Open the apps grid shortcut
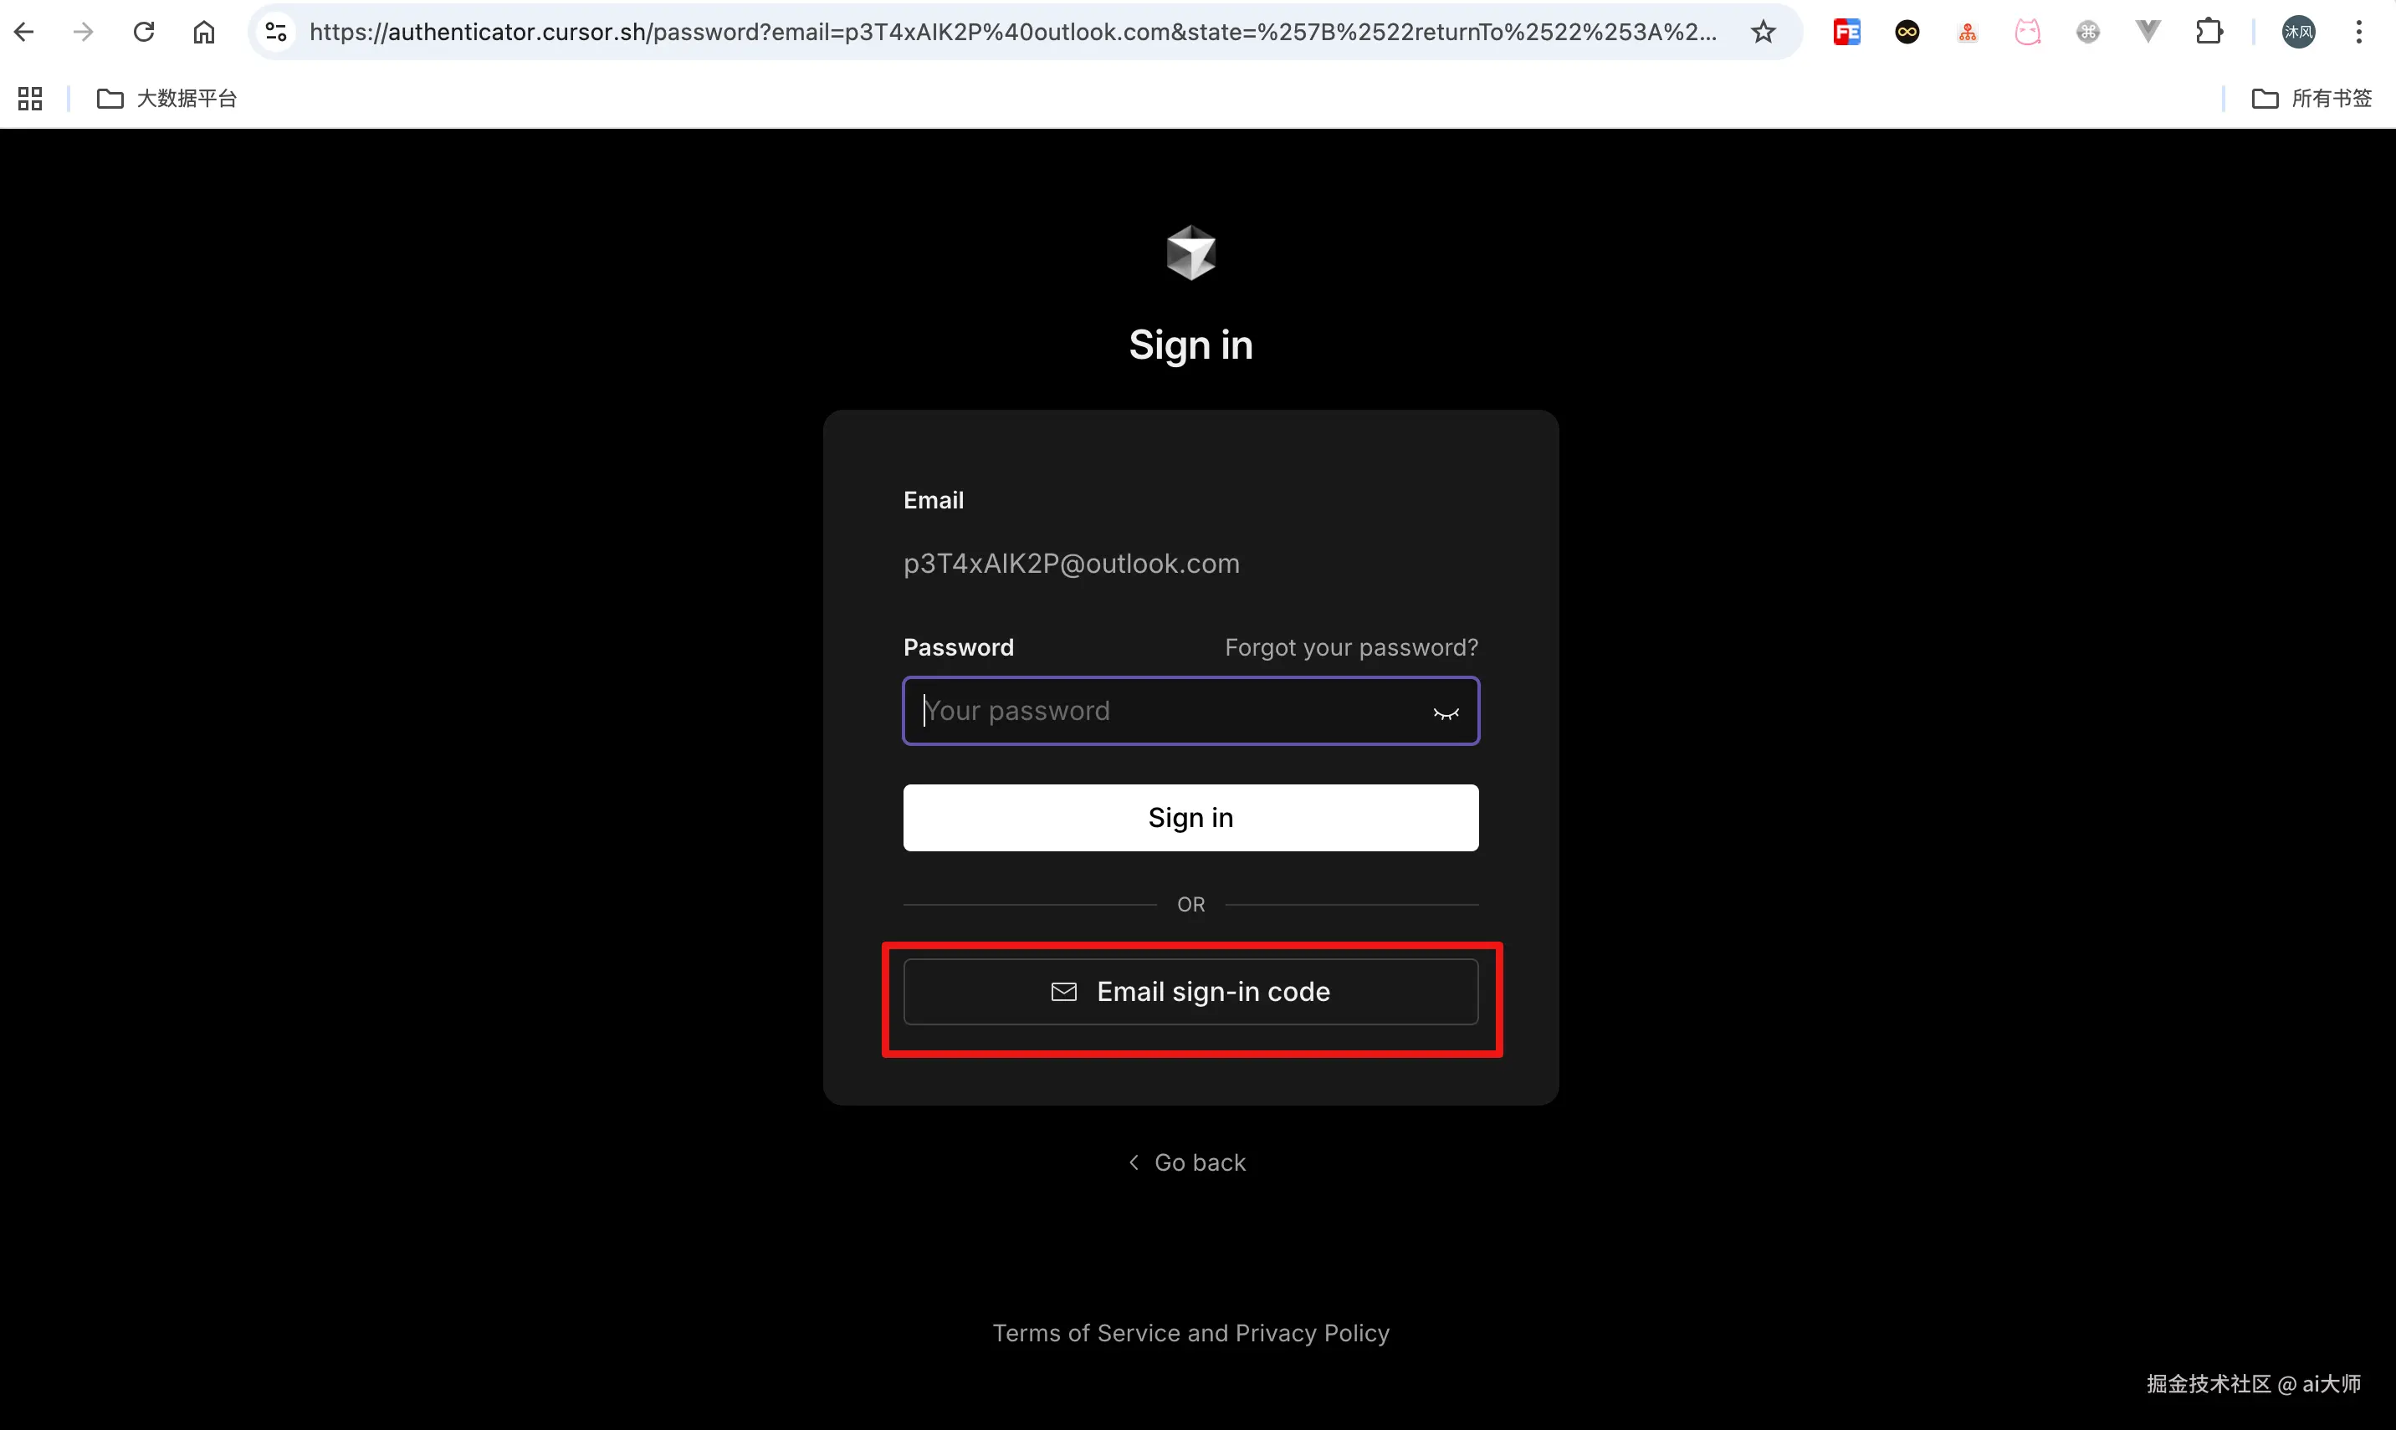Image resolution: width=2396 pixels, height=1430 pixels. (30, 99)
